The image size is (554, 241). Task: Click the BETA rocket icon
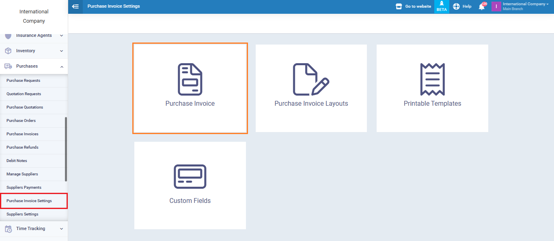click(x=442, y=4)
